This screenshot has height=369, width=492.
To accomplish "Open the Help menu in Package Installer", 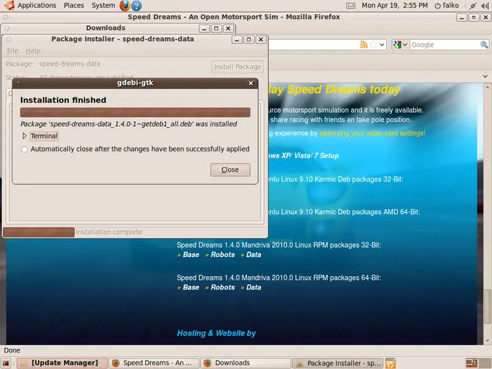I will pos(33,51).
